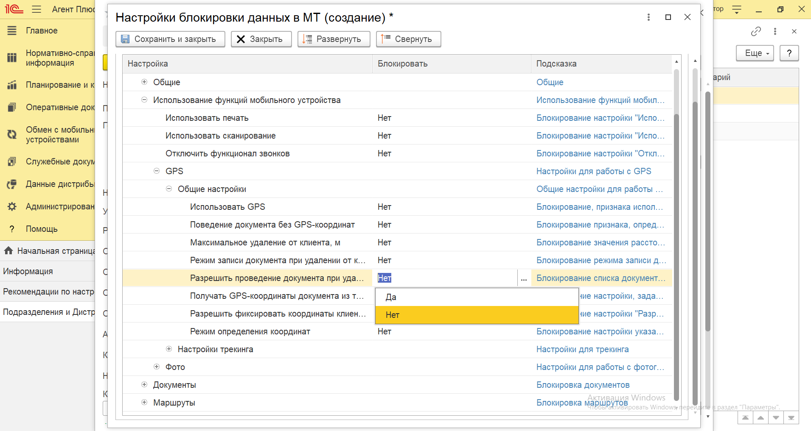This screenshot has width=811, height=431.
Task: Click Данные дистрибьютора sidebar icon
Action: tap(12, 184)
